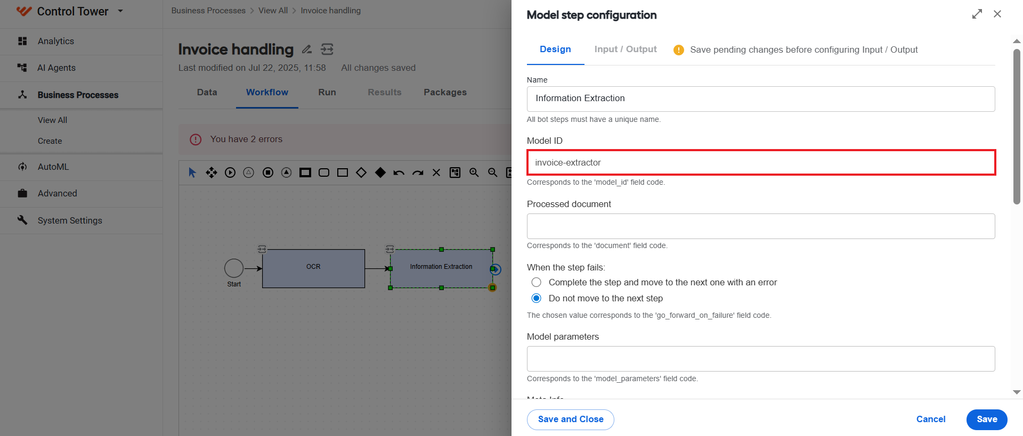Select 'Do not move to the next step'
This screenshot has height=436, width=1023.
pyautogui.click(x=537, y=298)
